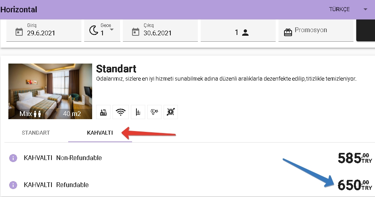Click the Wi-Fi amenity icon
The height and width of the screenshot is (197, 375).
pos(120,112)
